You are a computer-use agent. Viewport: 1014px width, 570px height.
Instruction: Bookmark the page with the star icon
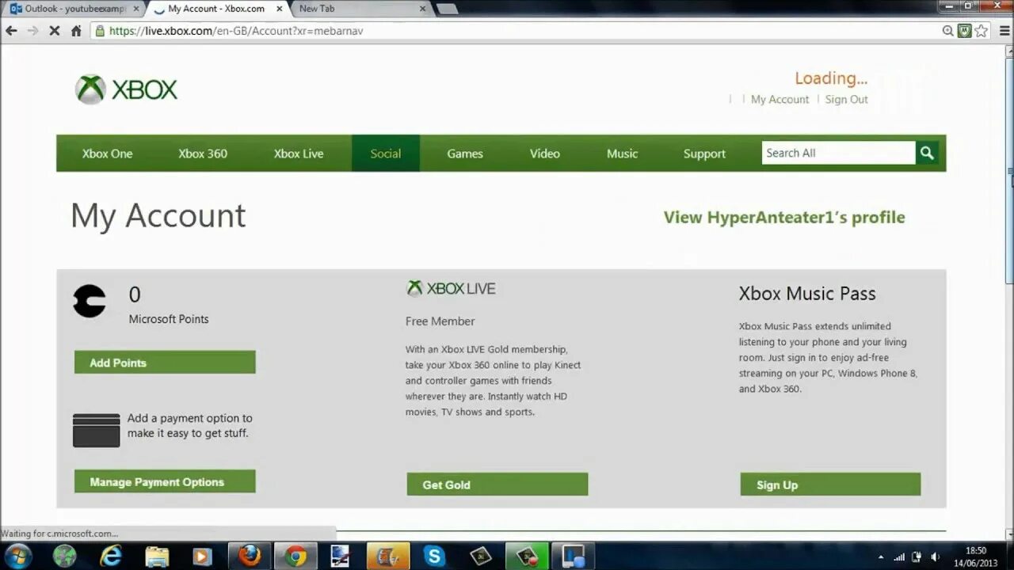click(x=982, y=31)
